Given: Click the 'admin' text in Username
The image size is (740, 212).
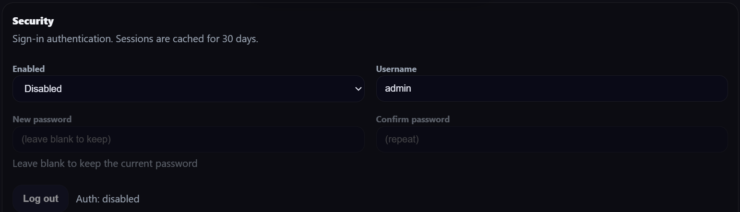Looking at the screenshot, I should click(x=398, y=89).
